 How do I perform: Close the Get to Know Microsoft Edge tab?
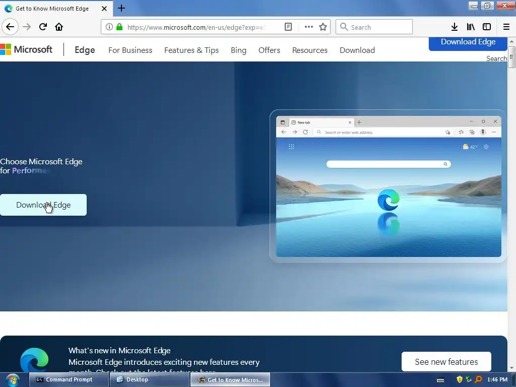[104, 9]
